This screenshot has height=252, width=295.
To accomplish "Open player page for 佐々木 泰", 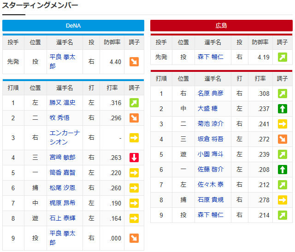I will coord(211,184).
